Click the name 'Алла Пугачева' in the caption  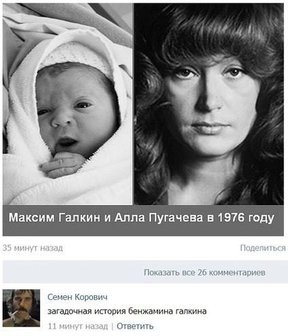tap(159, 218)
